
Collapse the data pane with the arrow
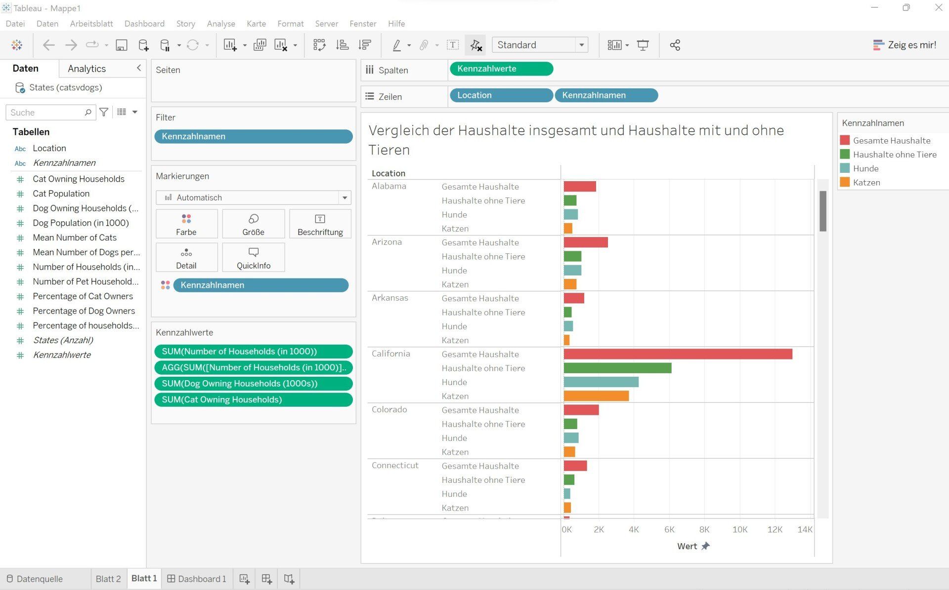[139, 68]
